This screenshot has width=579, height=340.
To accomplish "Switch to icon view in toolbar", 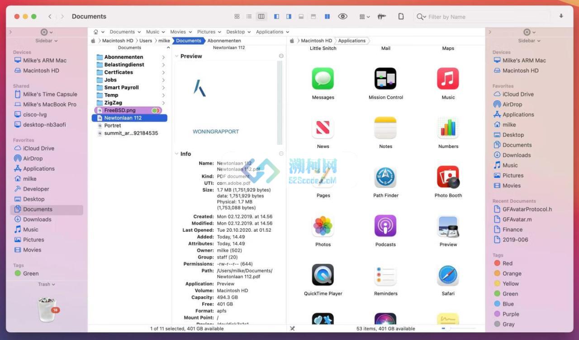I will point(237,16).
